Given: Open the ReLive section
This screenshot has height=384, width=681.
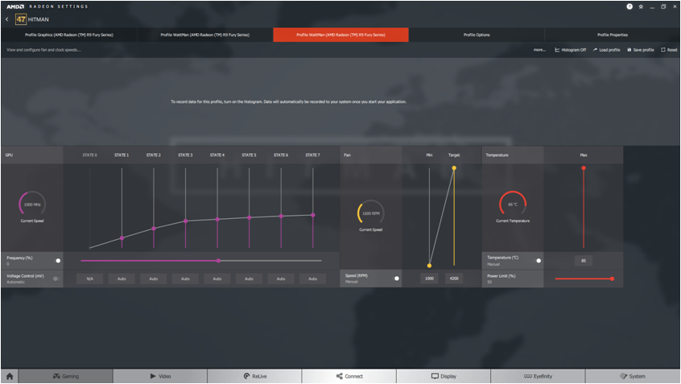Looking at the screenshot, I should 255,376.
